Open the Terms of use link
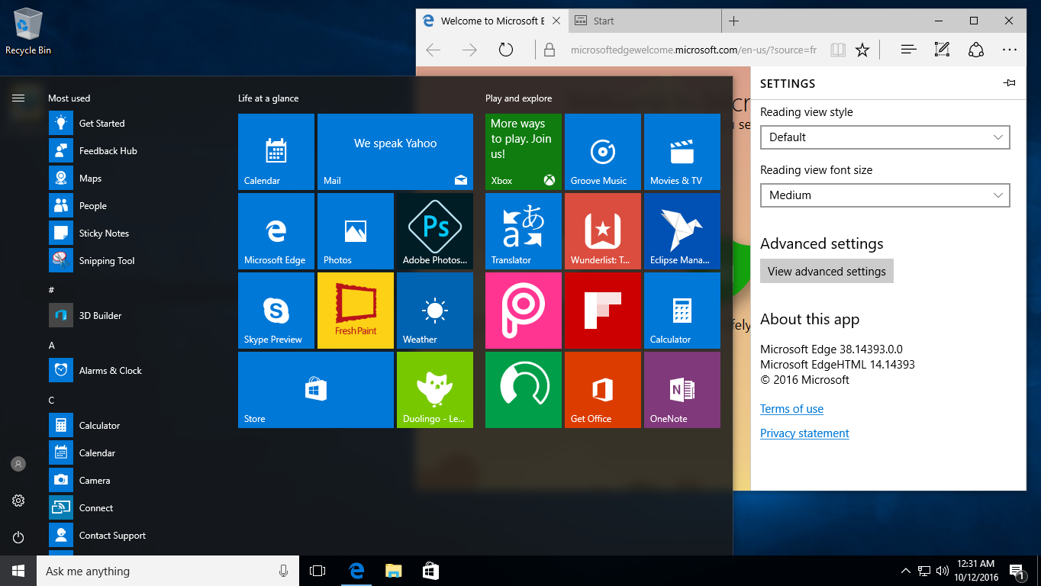1041x586 pixels. [x=791, y=409]
